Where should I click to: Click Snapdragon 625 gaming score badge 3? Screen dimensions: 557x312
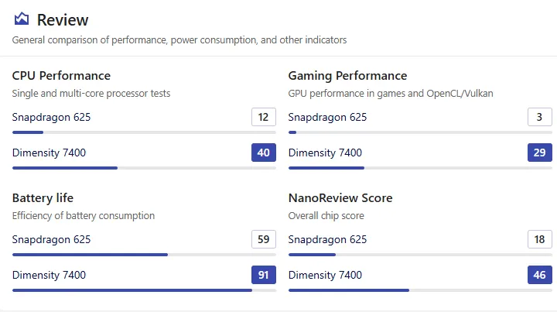[540, 118]
